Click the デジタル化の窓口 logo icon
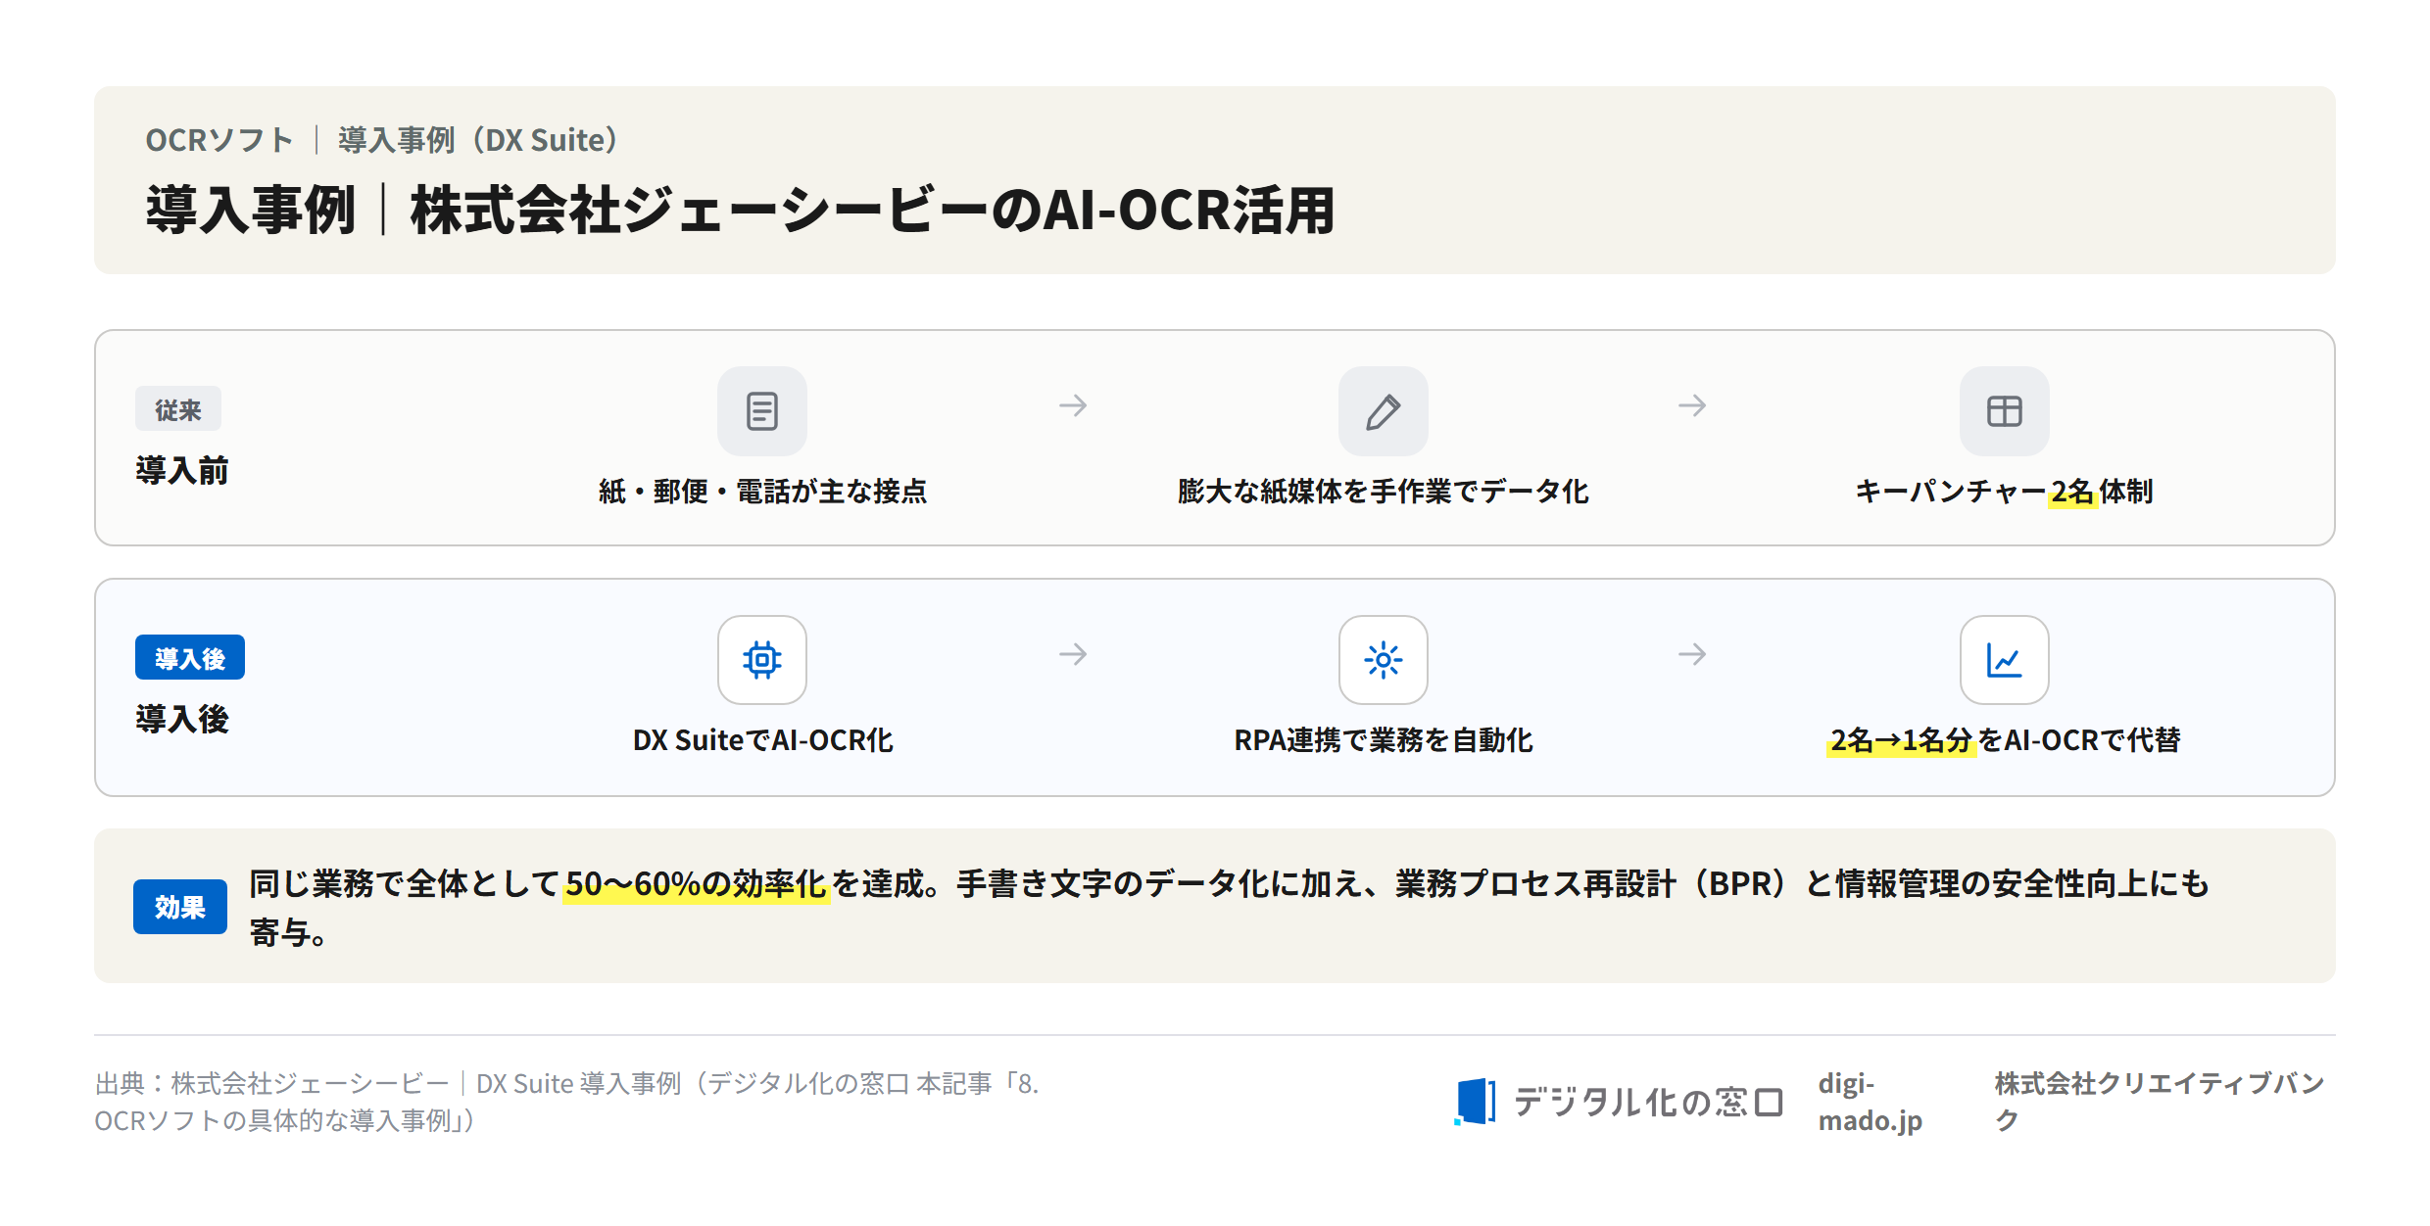Image resolution: width=2430 pixels, height=1226 pixels. tap(1475, 1102)
